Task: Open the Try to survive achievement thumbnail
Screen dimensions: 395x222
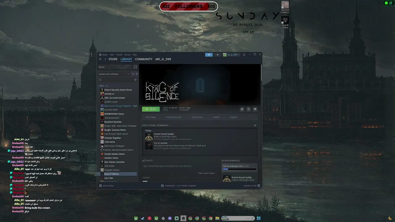Action: coord(149,146)
